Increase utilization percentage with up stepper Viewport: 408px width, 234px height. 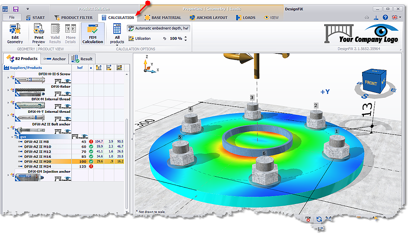click(x=186, y=37)
